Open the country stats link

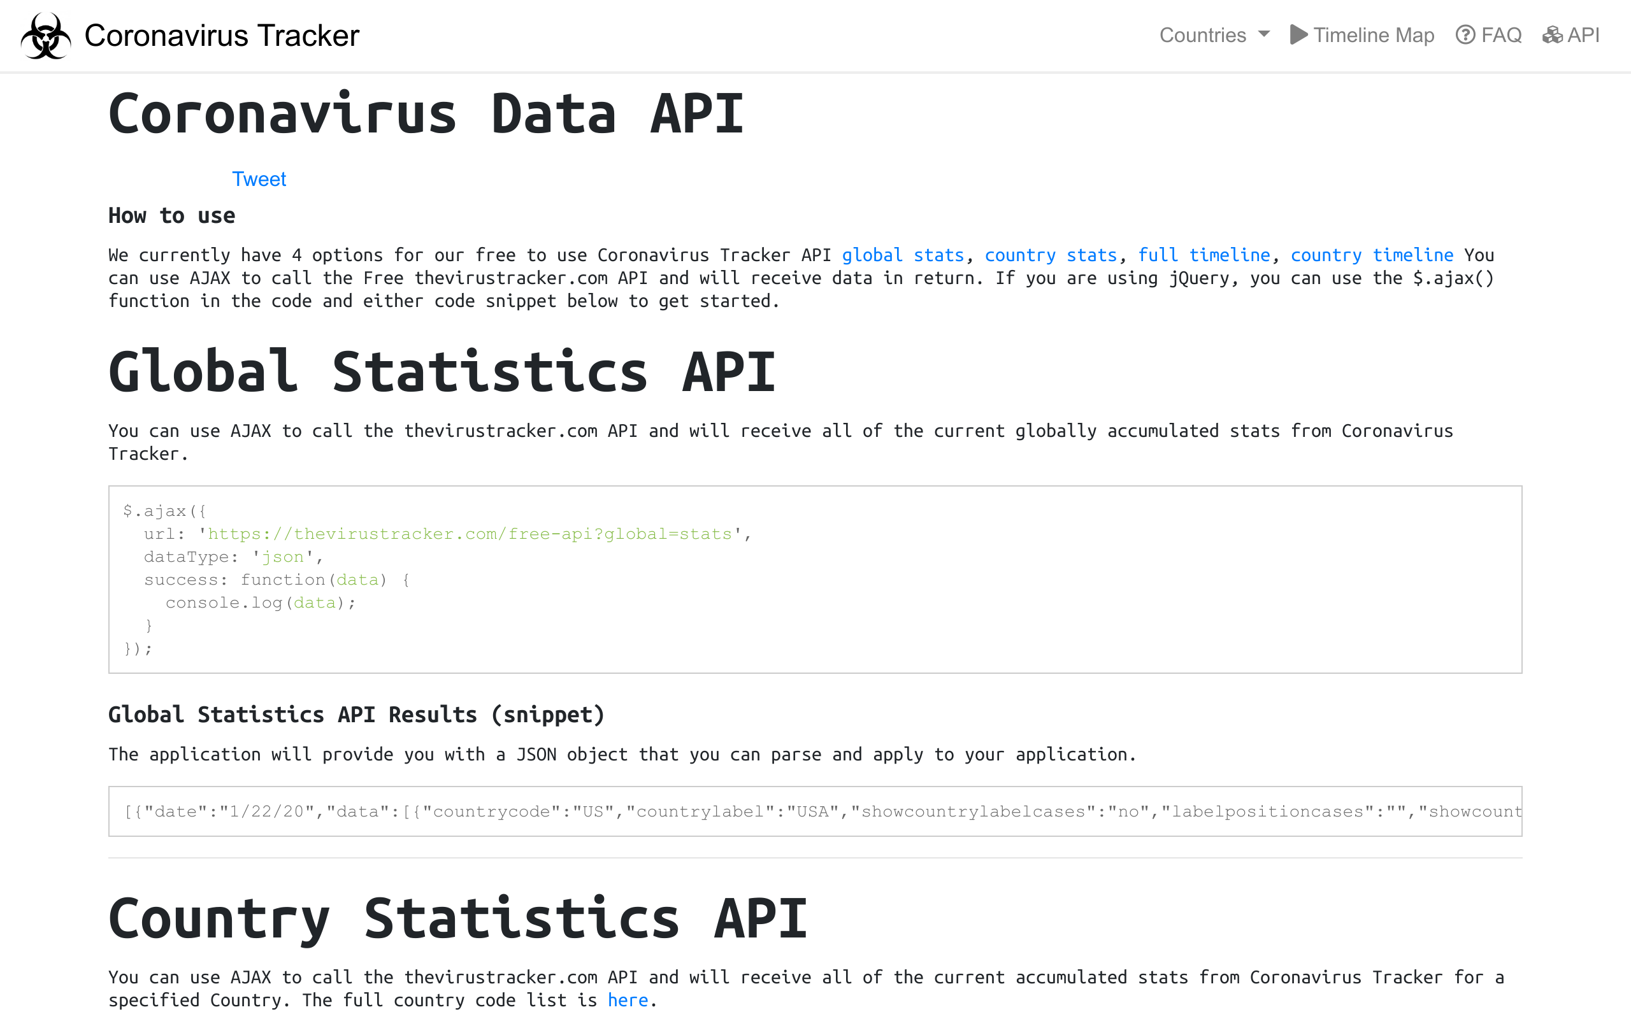pyautogui.click(x=1051, y=255)
